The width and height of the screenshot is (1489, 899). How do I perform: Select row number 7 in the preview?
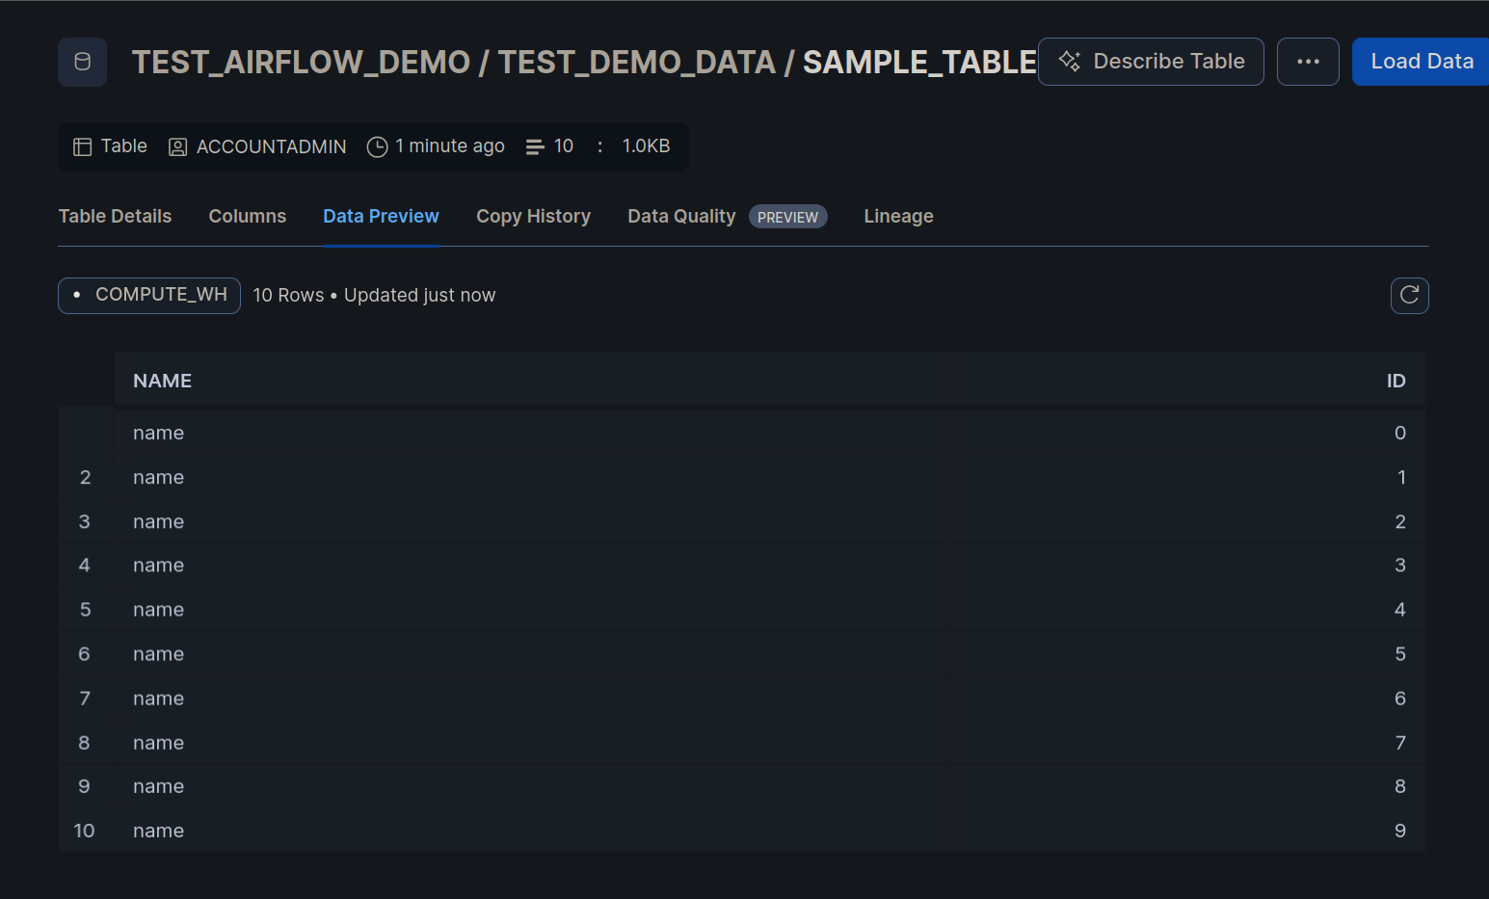point(85,699)
